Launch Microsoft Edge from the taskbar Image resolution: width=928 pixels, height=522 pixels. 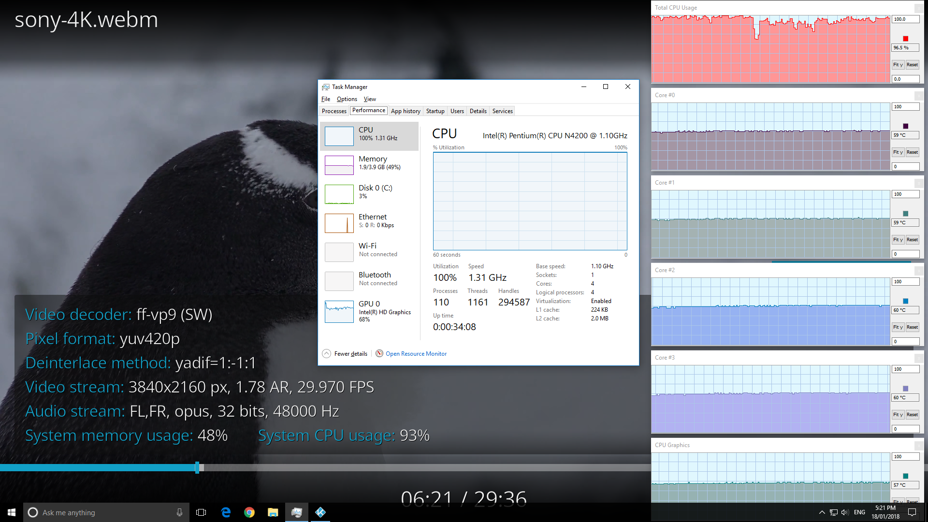pos(226,512)
